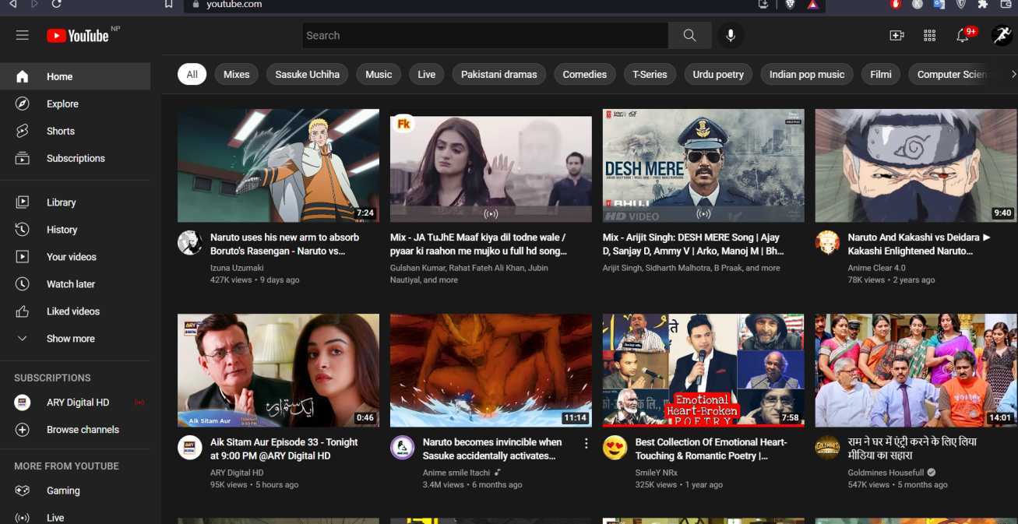
Task: Select the Urdu poetry chip
Action: coord(718,75)
